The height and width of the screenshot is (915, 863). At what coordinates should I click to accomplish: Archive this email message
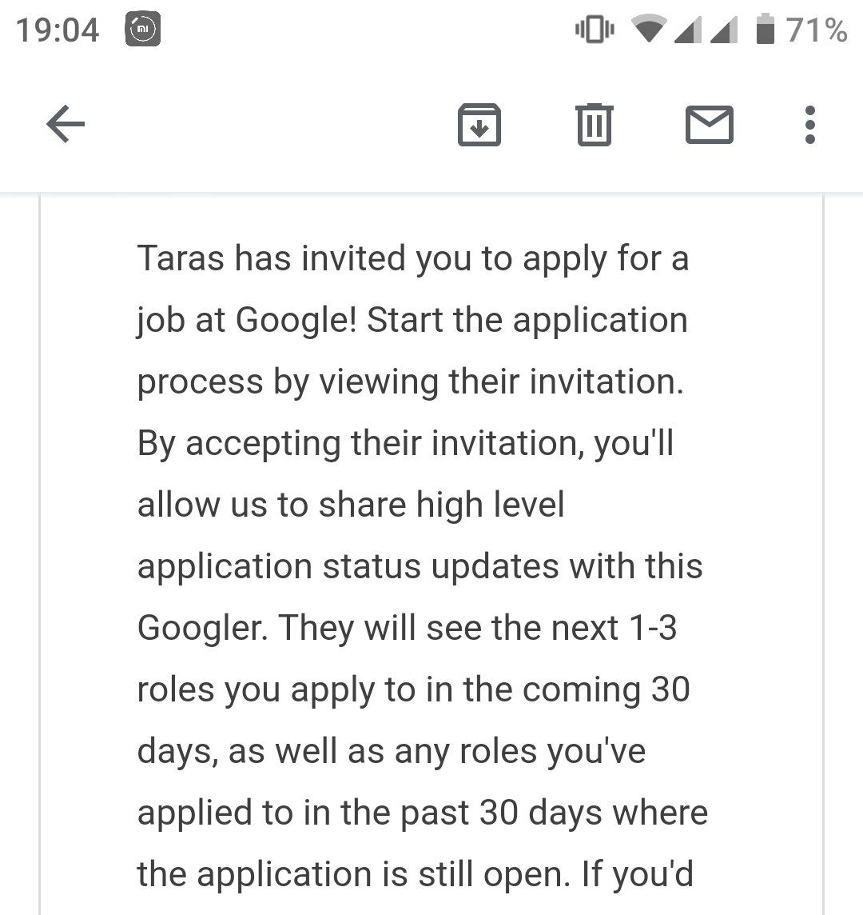479,125
